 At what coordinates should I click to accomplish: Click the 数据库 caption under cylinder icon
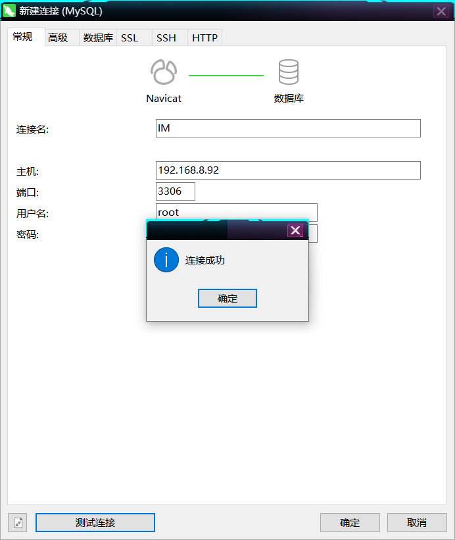pos(289,99)
